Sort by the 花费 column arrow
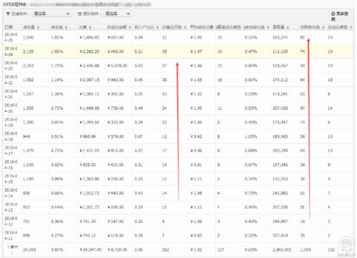The height and width of the screenshot is (258, 357). coord(90,27)
